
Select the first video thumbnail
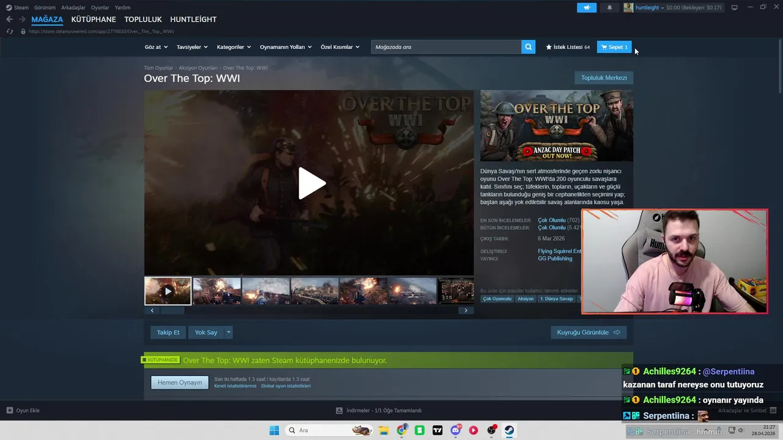coord(168,291)
